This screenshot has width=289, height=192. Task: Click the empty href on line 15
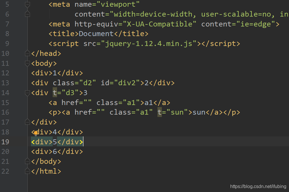[x=77, y=103]
